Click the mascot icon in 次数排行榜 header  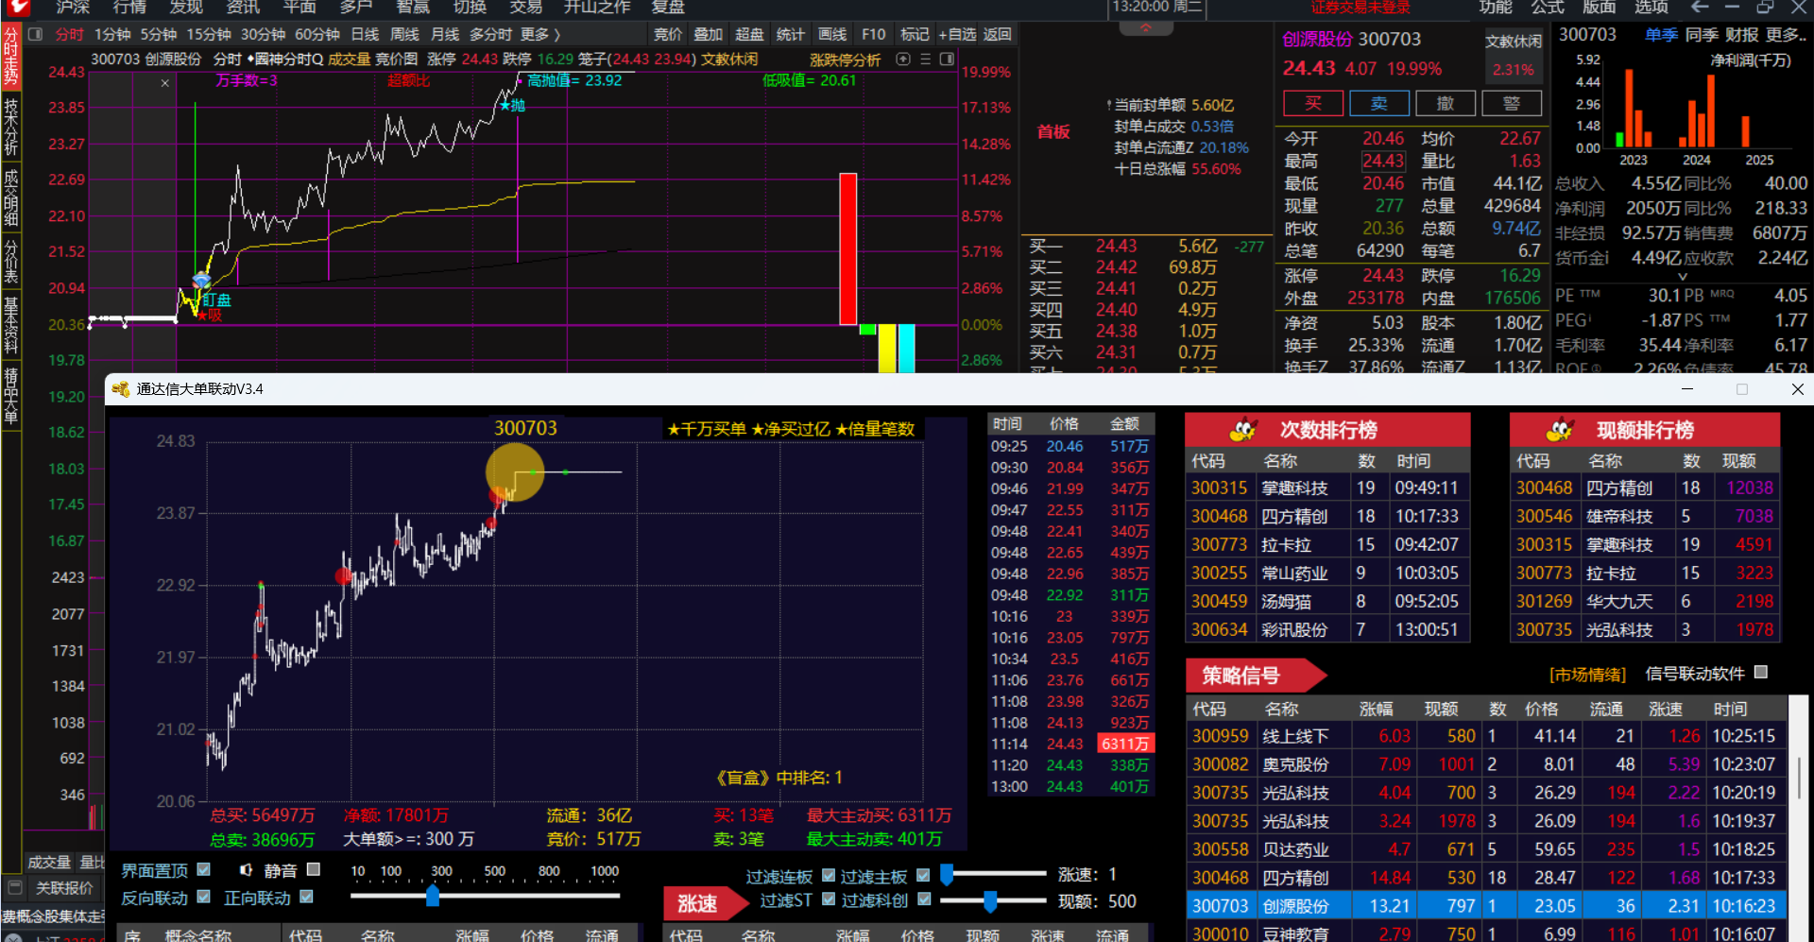[1243, 430]
